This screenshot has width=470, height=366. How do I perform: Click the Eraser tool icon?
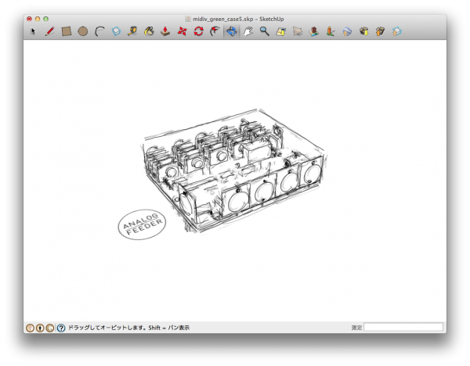coord(117,32)
